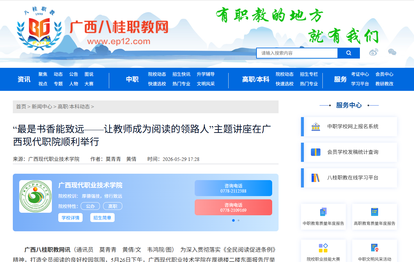Go to 动态 under 资讯

58,74
